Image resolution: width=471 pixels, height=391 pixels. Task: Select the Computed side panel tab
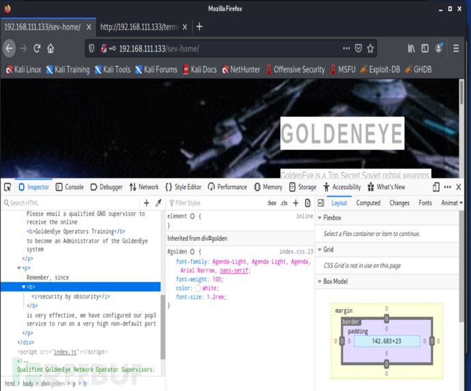369,203
